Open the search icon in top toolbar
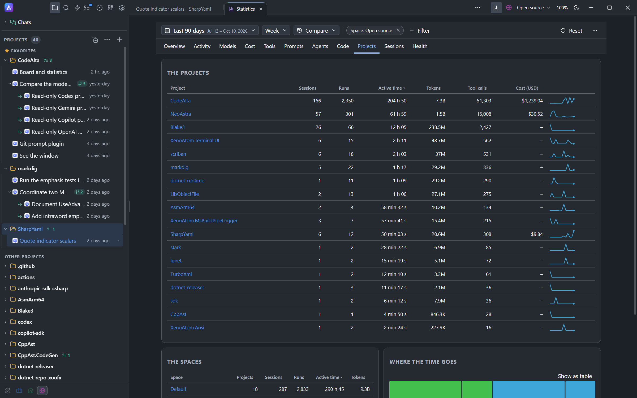Viewport: 637px width, 398px height. click(66, 8)
